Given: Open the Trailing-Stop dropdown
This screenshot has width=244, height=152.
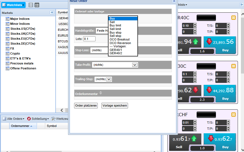Looking at the screenshot, I should tap(109, 79).
